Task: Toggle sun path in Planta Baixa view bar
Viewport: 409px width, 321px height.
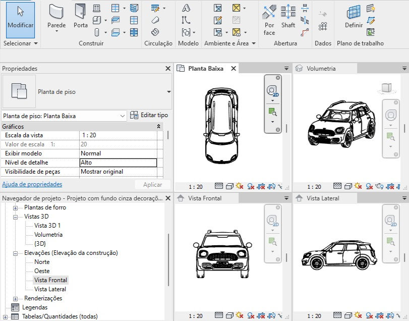Action: tap(240, 186)
